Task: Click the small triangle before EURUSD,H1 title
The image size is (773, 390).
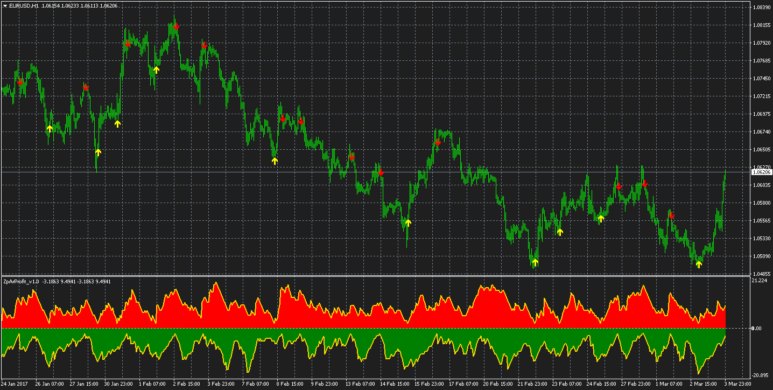Action: pyautogui.click(x=5, y=5)
